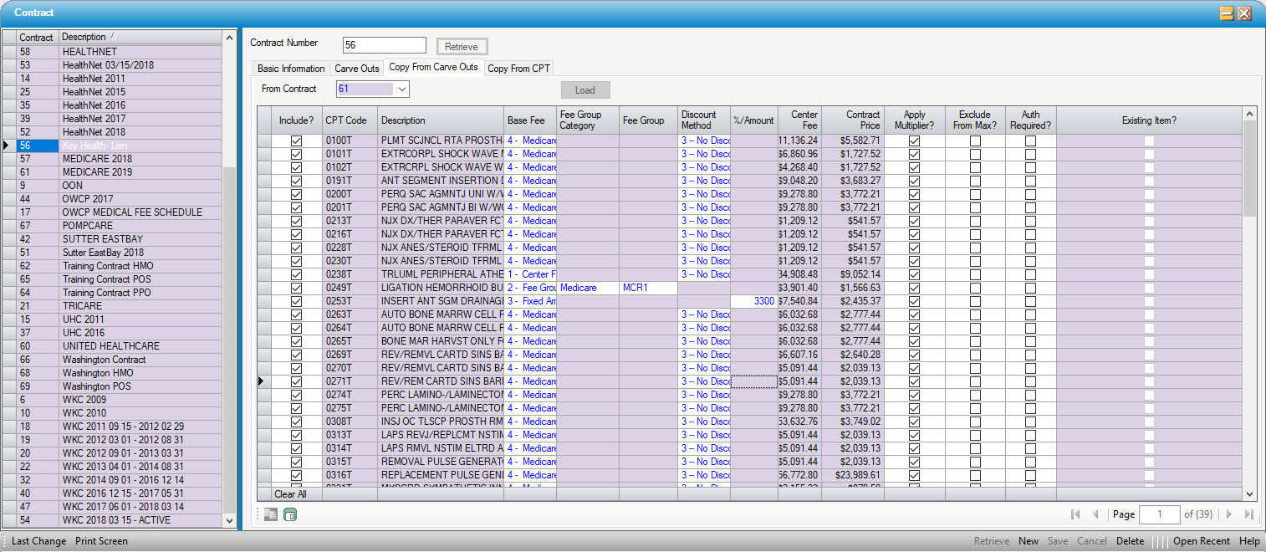1266x552 pixels.
Task: Uncheck Include for CPT code 0100T
Action: click(296, 141)
